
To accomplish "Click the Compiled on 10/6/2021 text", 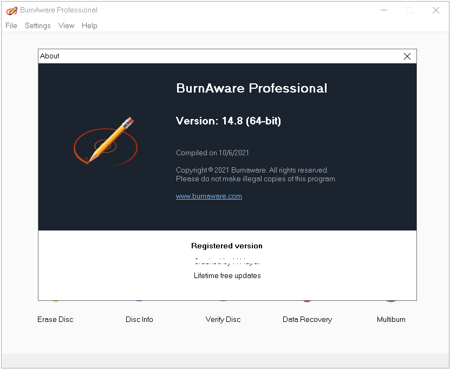I will click(x=212, y=153).
